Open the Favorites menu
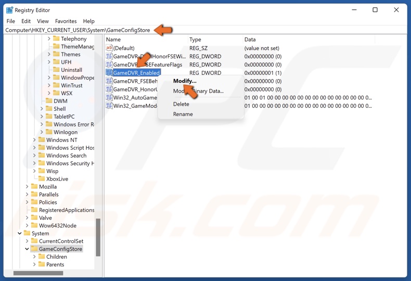The height and width of the screenshot is (281, 411). point(66,21)
